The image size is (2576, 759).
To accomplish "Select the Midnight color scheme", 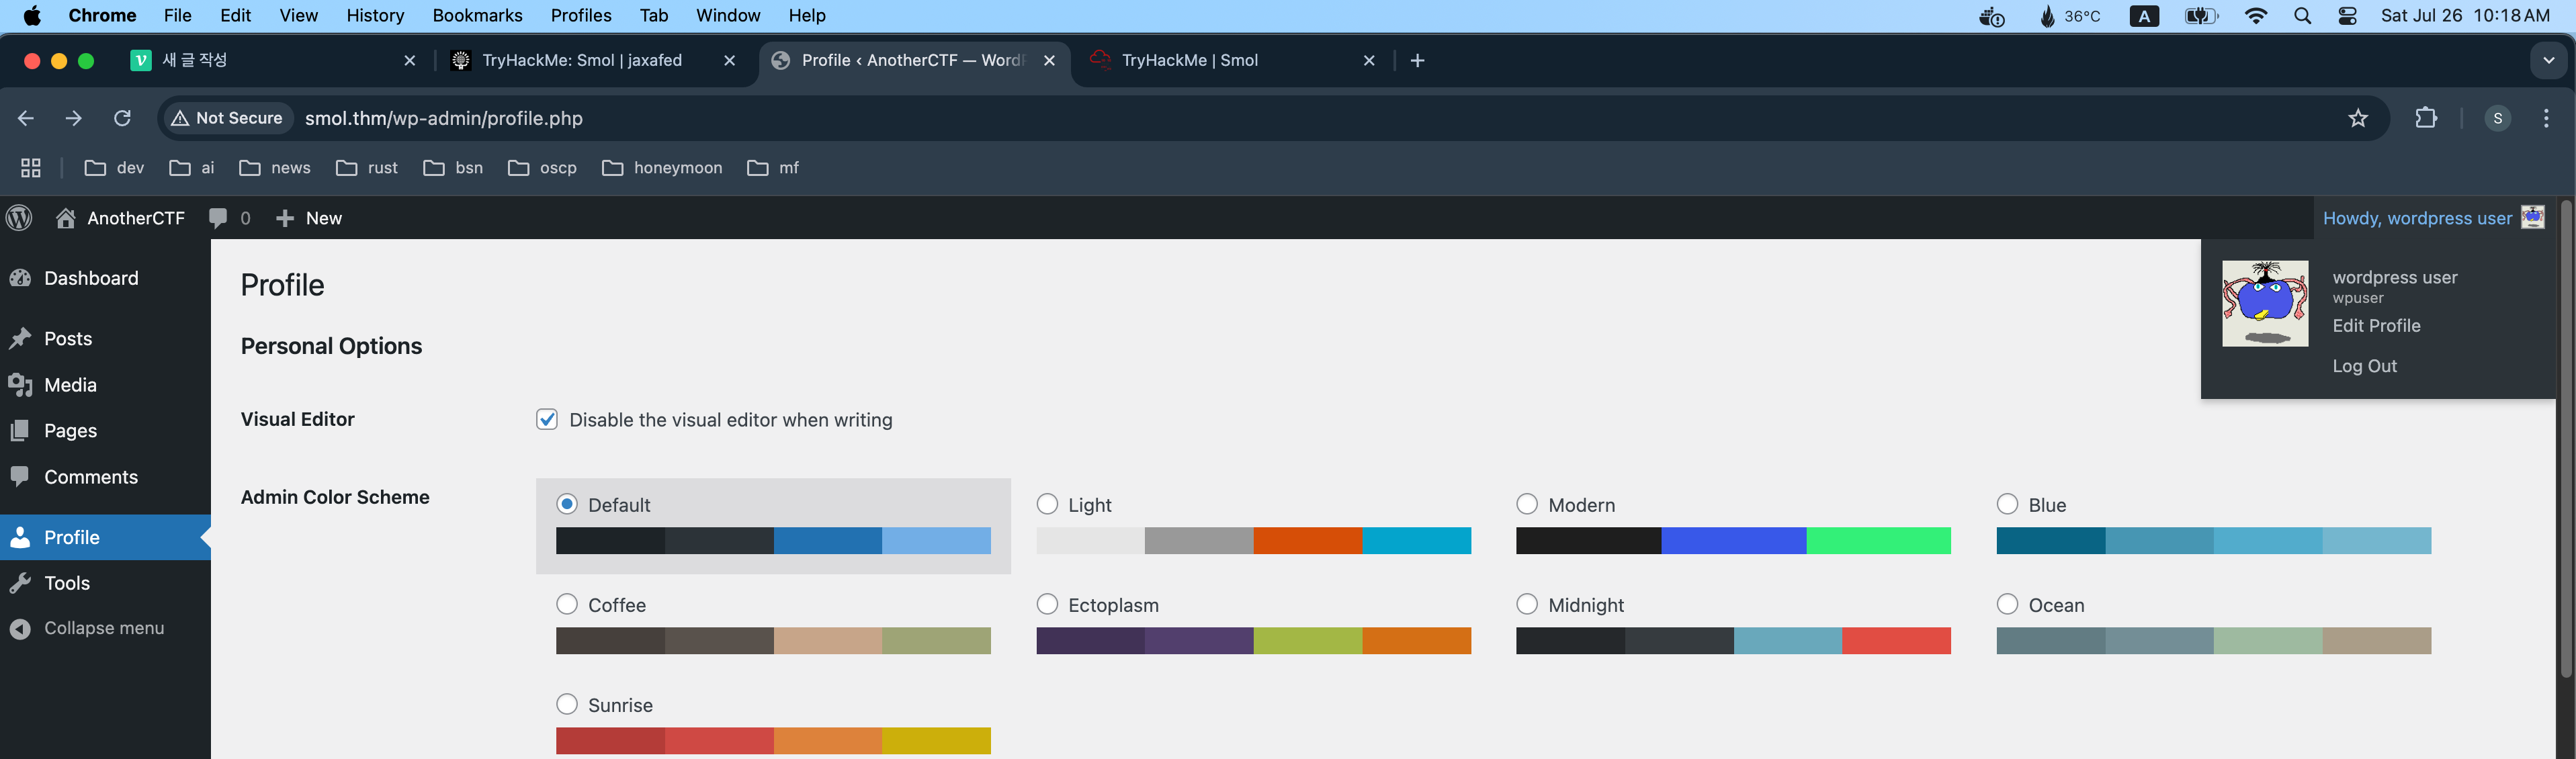I will (1527, 604).
